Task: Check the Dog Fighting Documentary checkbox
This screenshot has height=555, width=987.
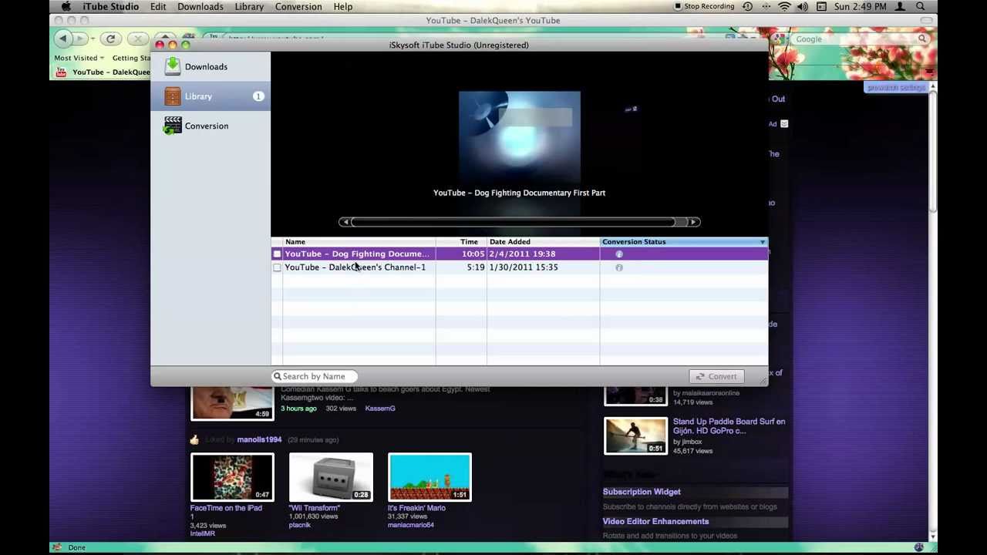Action: pyautogui.click(x=277, y=254)
